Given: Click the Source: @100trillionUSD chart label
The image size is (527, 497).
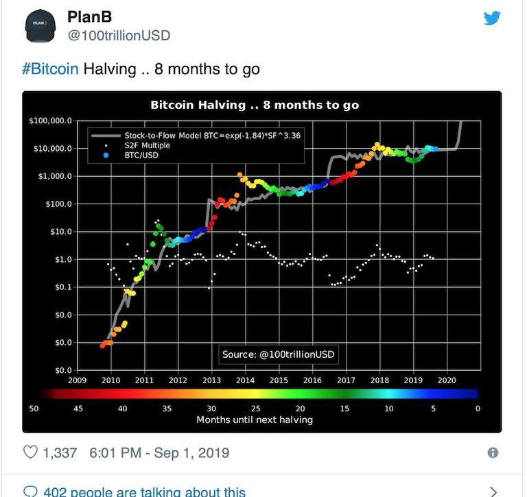Looking at the screenshot, I should pyautogui.click(x=279, y=354).
